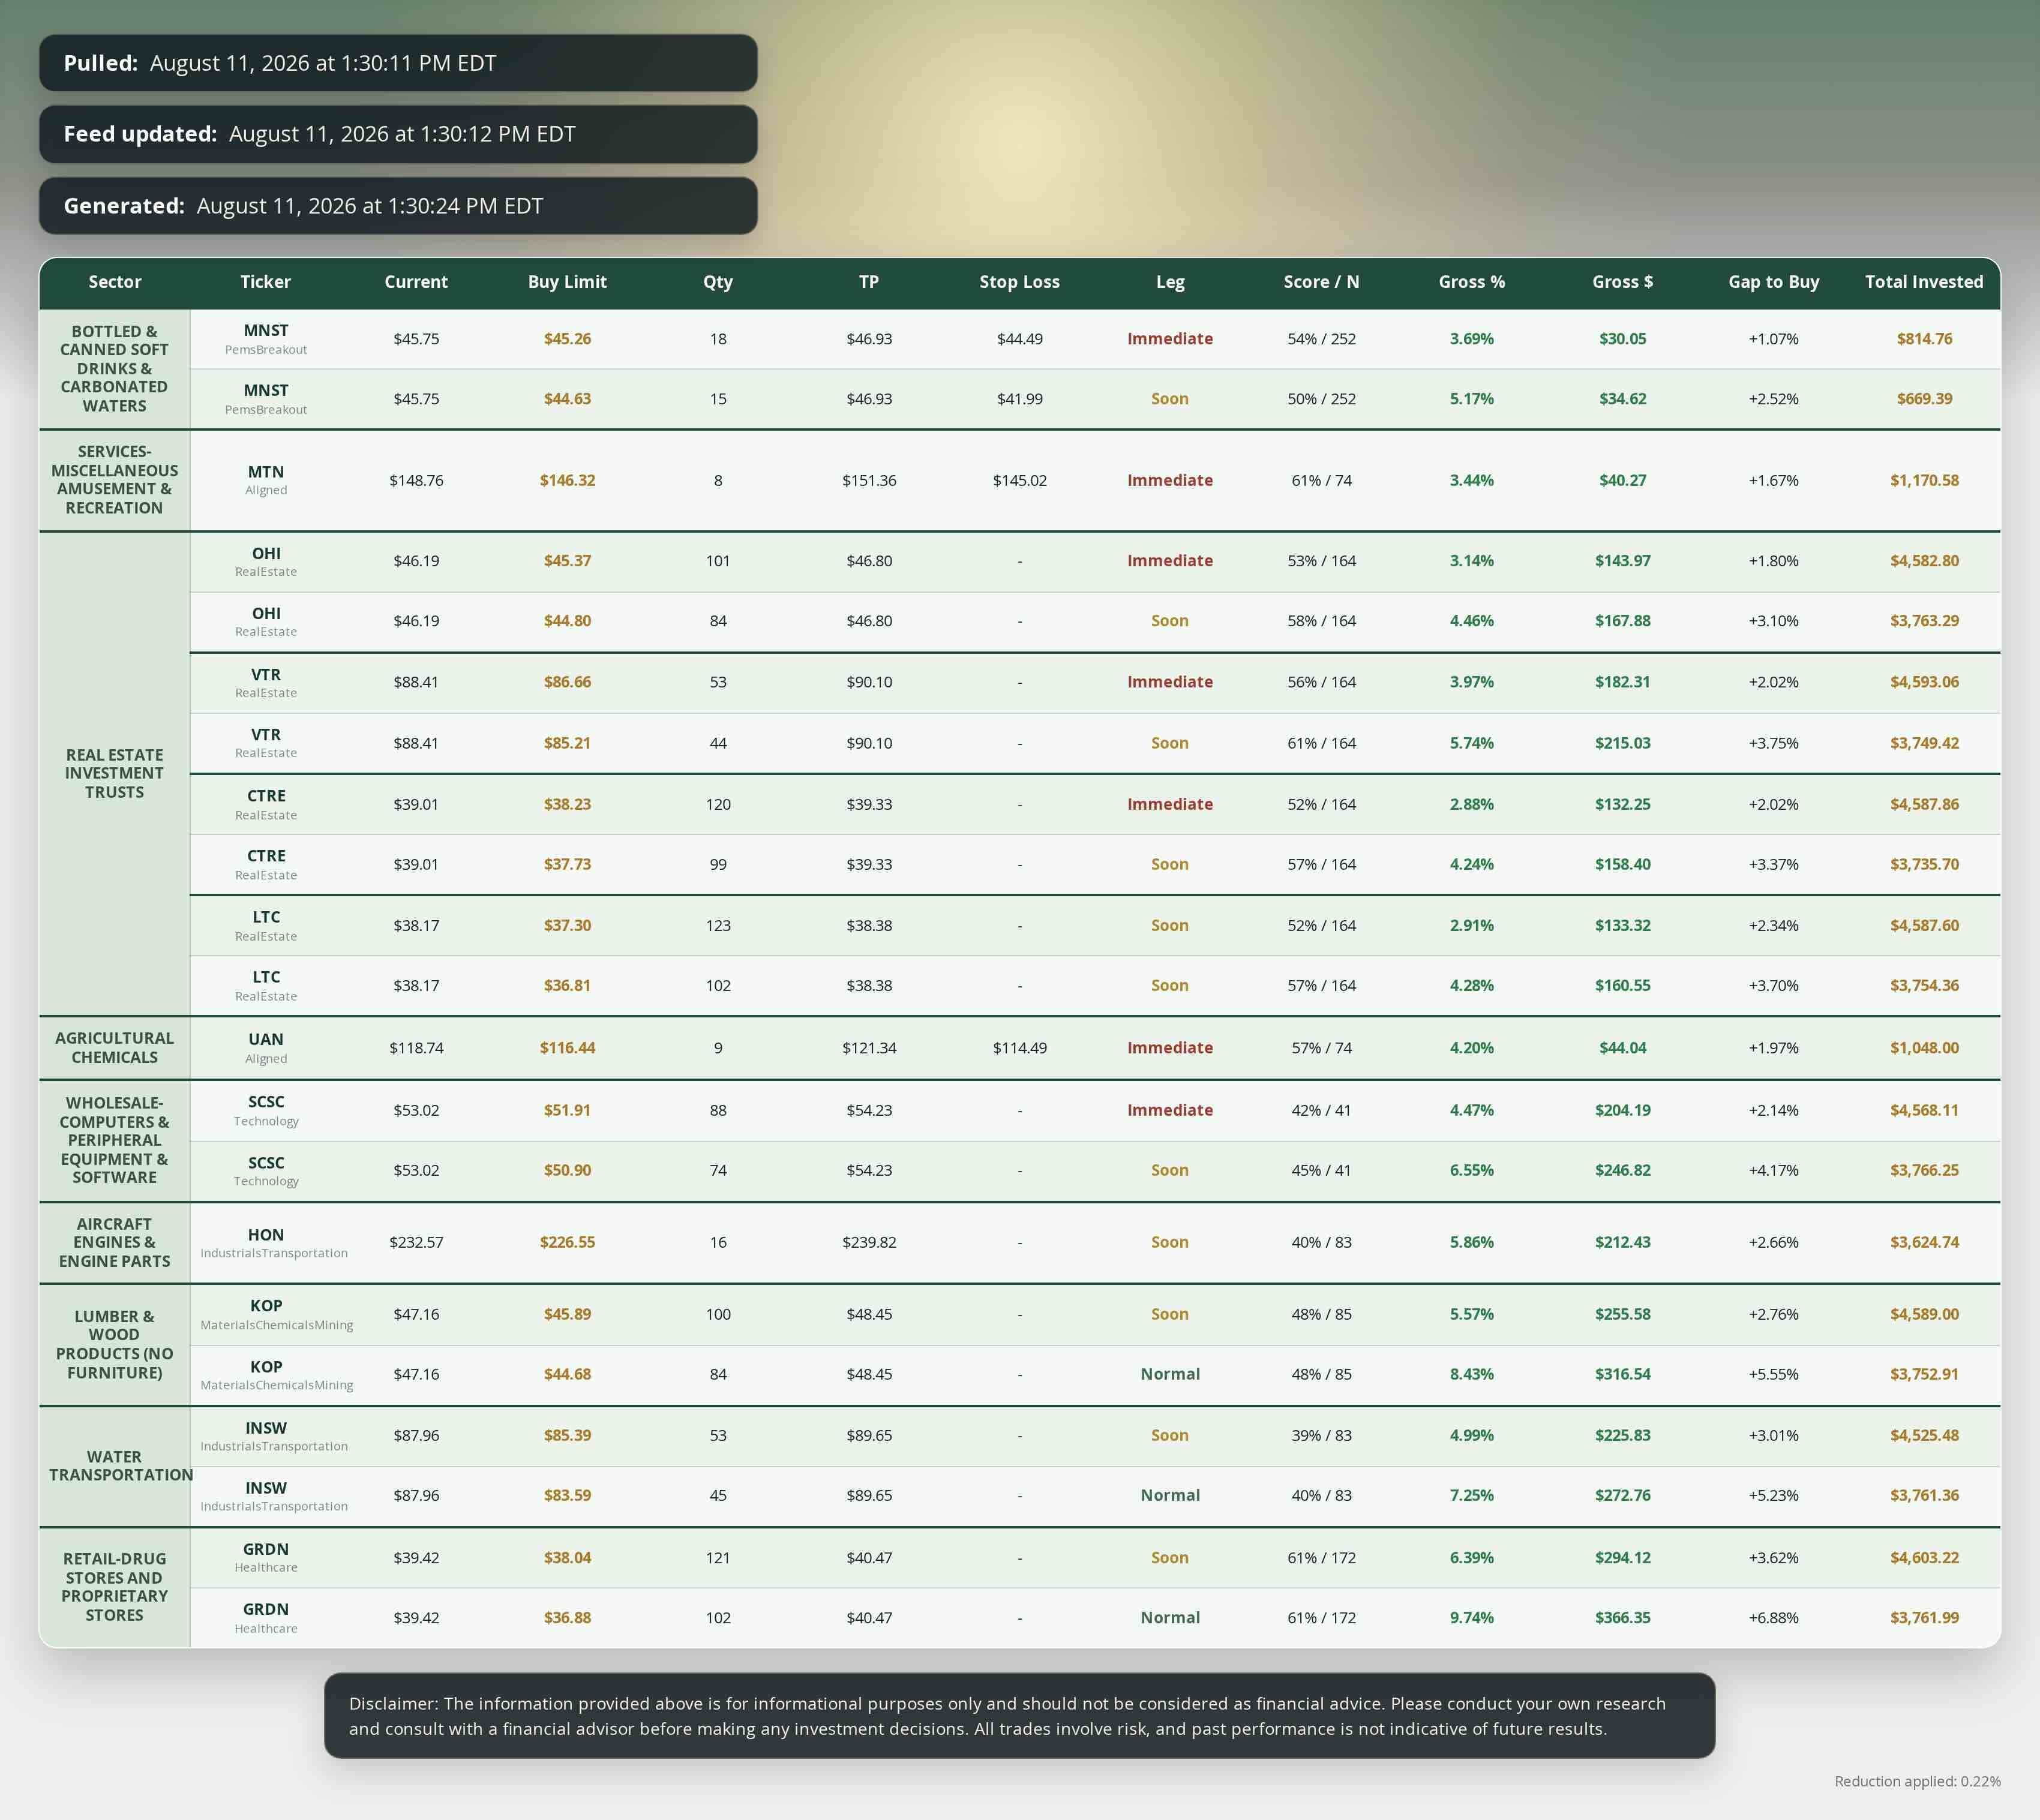
Task: Click HON current price $232.57
Action: 416,1242
